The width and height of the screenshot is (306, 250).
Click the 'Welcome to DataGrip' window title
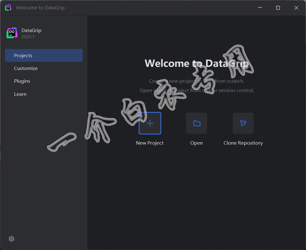tap(40, 7)
